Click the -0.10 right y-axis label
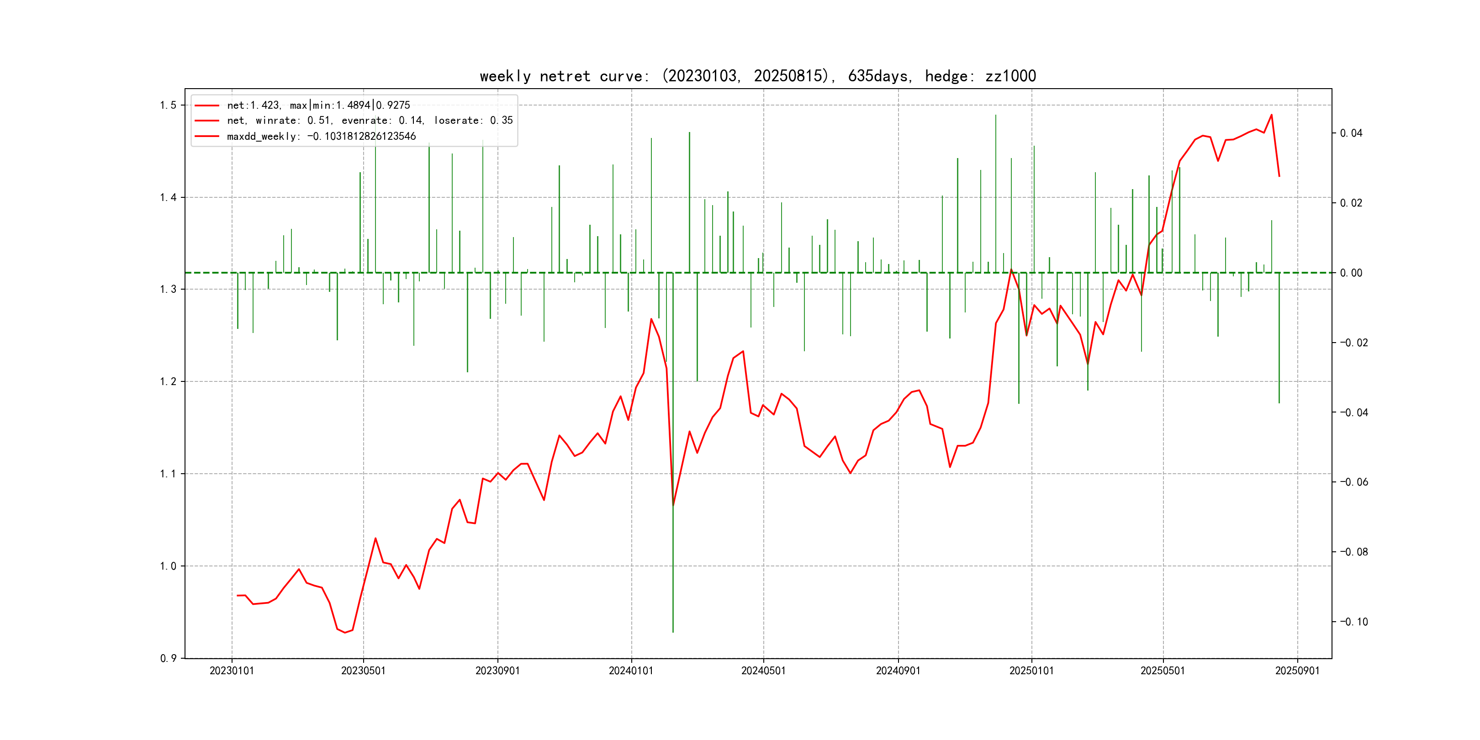Viewport: 1480px width, 740px height. (x=1353, y=622)
